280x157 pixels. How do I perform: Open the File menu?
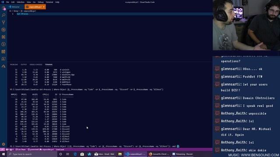click(x=7, y=2)
